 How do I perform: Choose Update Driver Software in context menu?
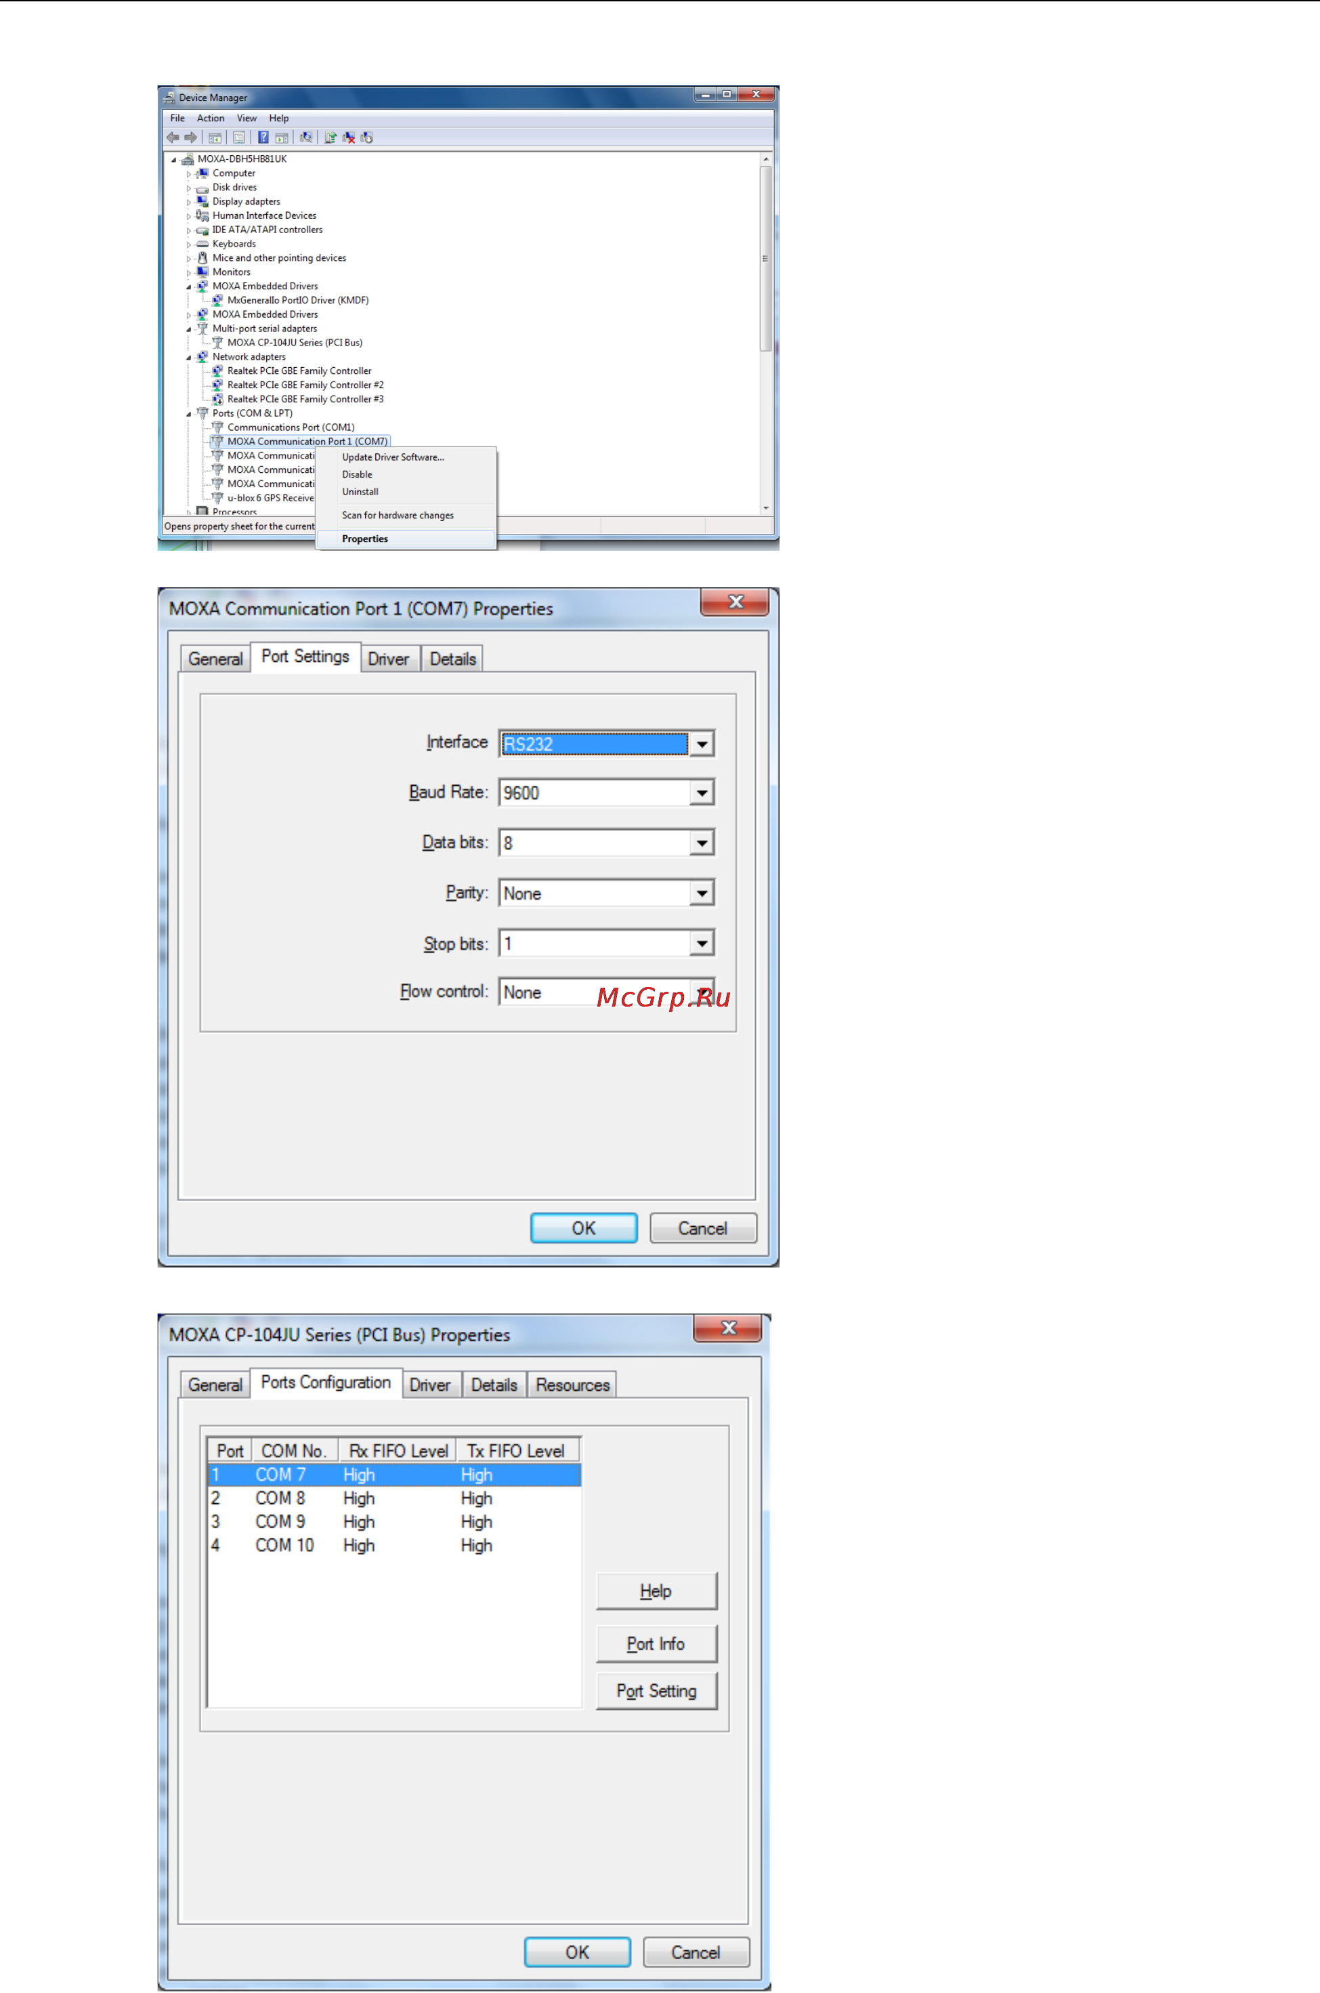pyautogui.click(x=406, y=457)
